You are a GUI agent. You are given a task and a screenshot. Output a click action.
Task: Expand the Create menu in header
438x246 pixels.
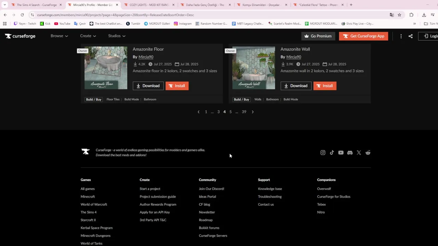point(88,36)
